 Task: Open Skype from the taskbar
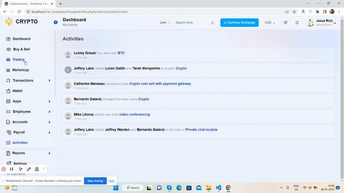coord(169,188)
